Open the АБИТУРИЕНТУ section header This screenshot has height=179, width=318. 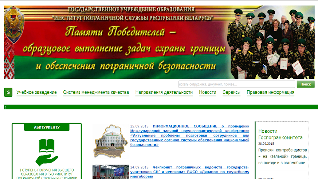tap(47, 127)
